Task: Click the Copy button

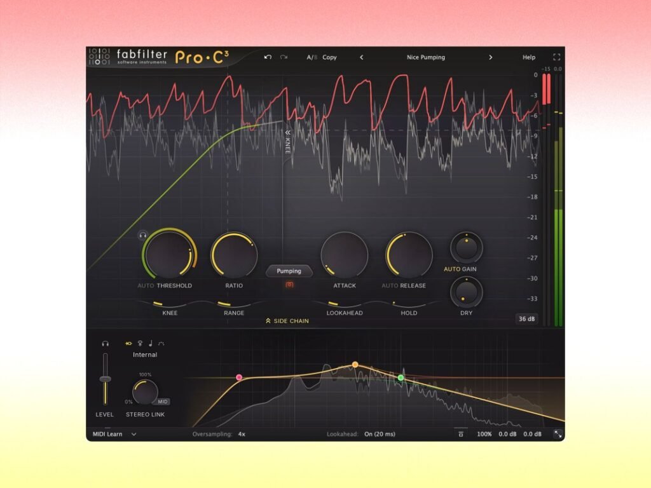Action: pos(330,57)
